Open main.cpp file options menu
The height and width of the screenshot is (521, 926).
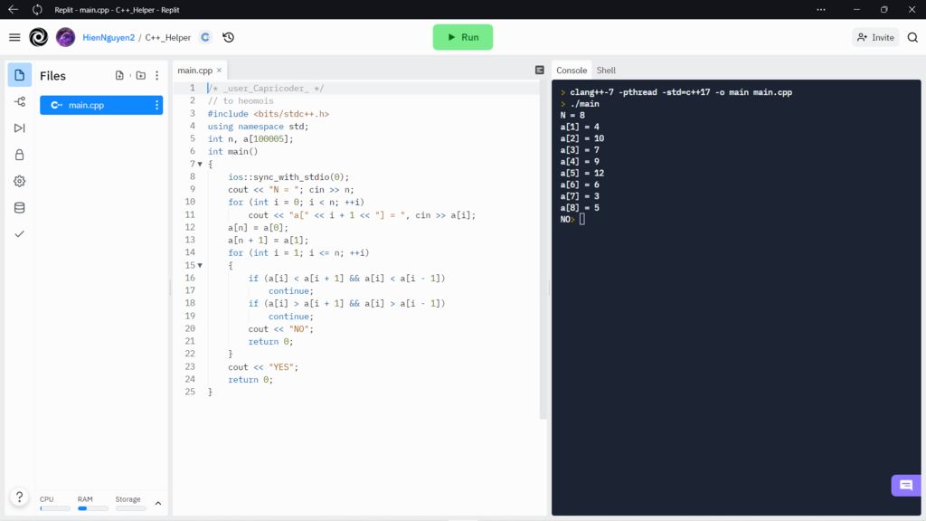coord(156,105)
